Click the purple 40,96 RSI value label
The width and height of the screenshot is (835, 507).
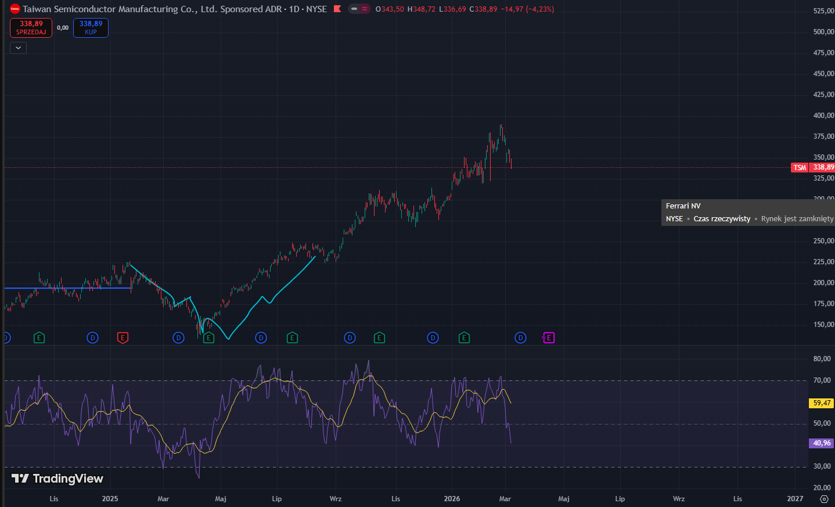[x=822, y=443]
